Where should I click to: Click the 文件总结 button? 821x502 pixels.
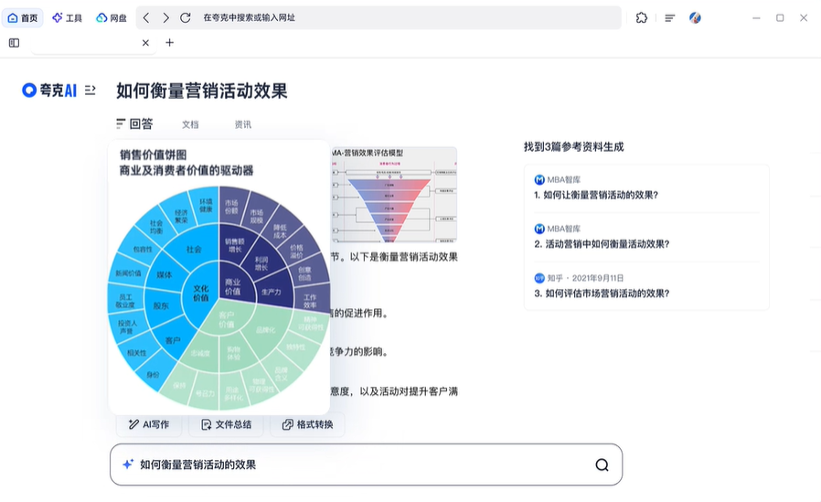tap(226, 424)
